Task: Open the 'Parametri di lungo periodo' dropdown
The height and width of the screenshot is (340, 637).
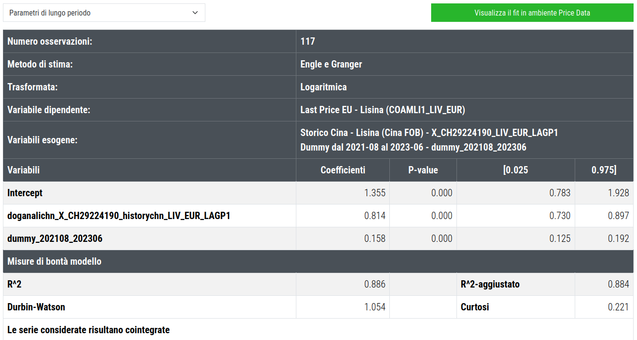Action: tap(104, 13)
